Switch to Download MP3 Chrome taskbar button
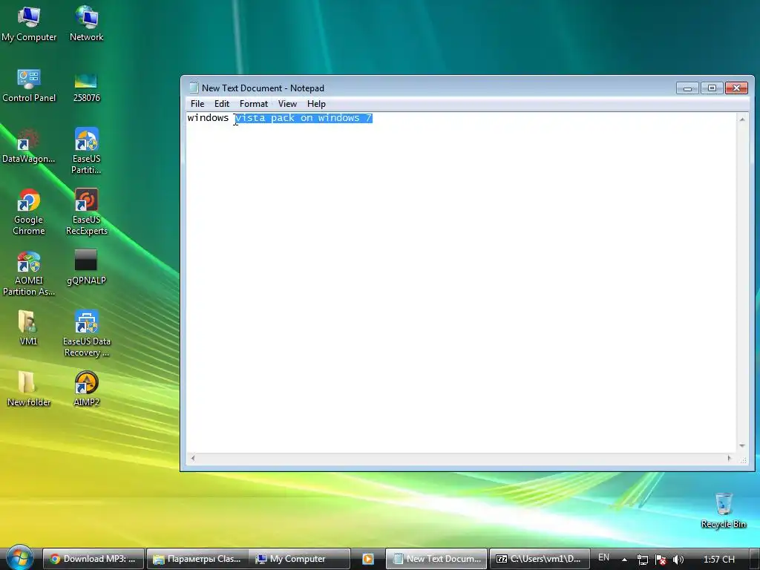The height and width of the screenshot is (570, 760). tap(93, 559)
